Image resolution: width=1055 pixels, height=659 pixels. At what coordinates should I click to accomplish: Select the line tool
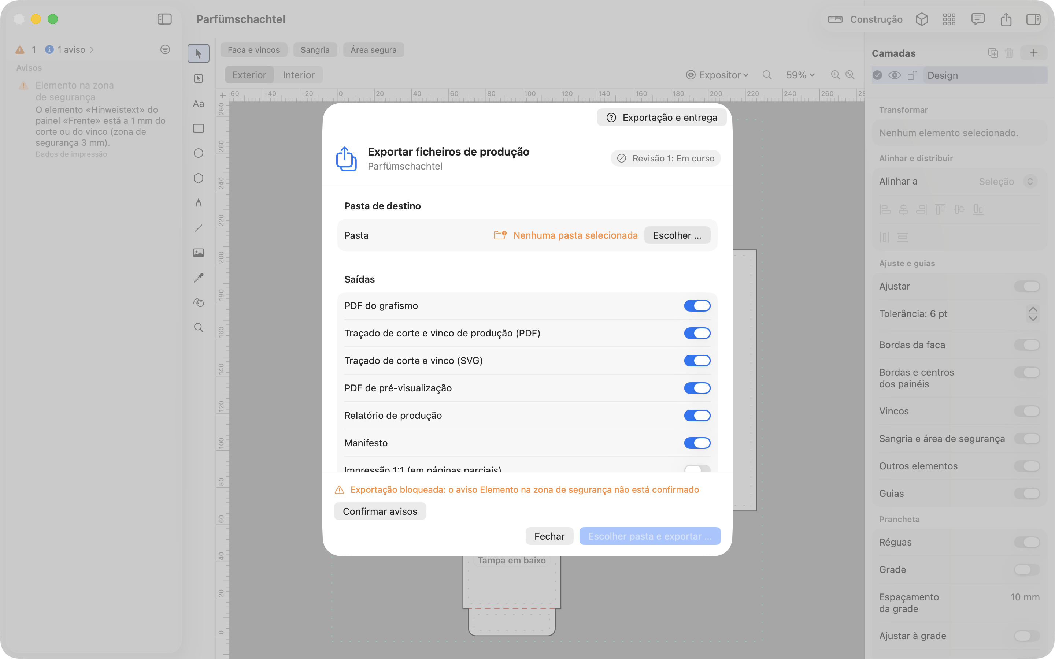click(x=198, y=228)
